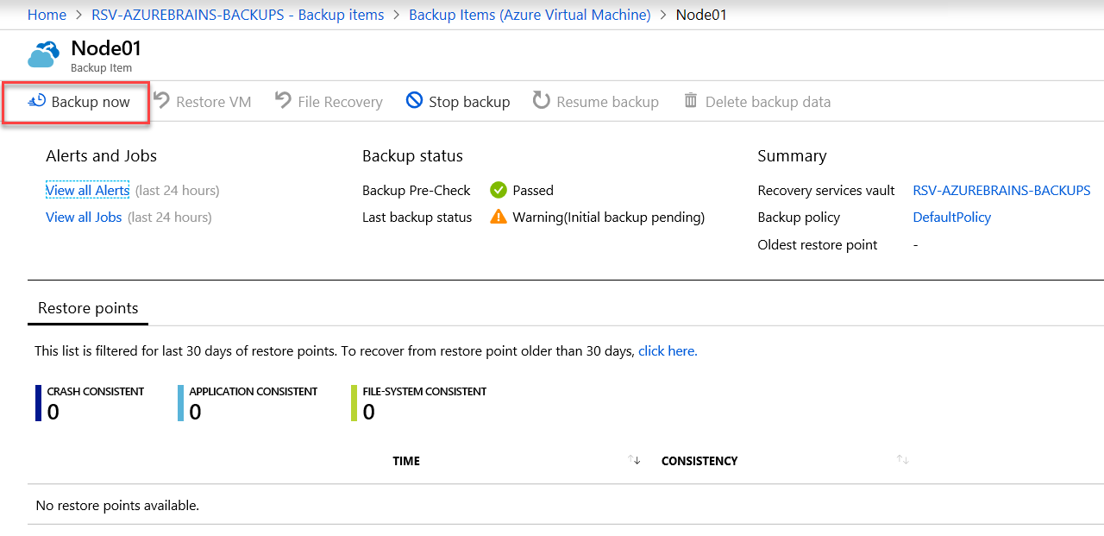Click the Node01 cloud backup icon
Screen dimensions: 1104x536
pos(43,54)
